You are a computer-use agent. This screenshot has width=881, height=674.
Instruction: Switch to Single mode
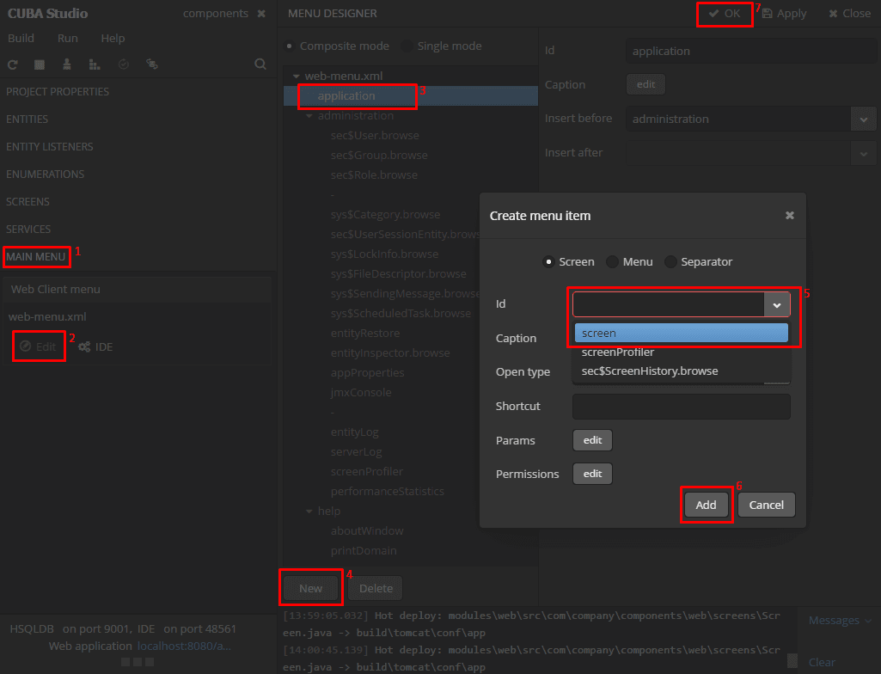click(442, 46)
